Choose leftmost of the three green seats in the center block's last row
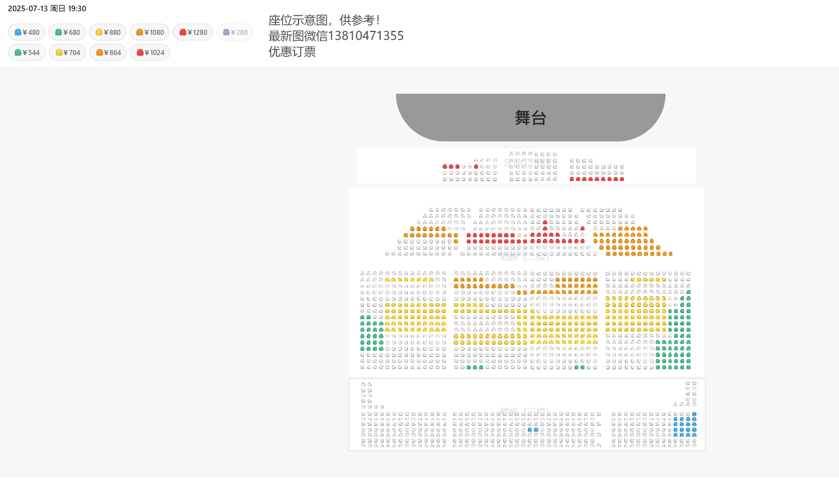Image resolution: width=839 pixels, height=480 pixels. pyautogui.click(x=469, y=367)
